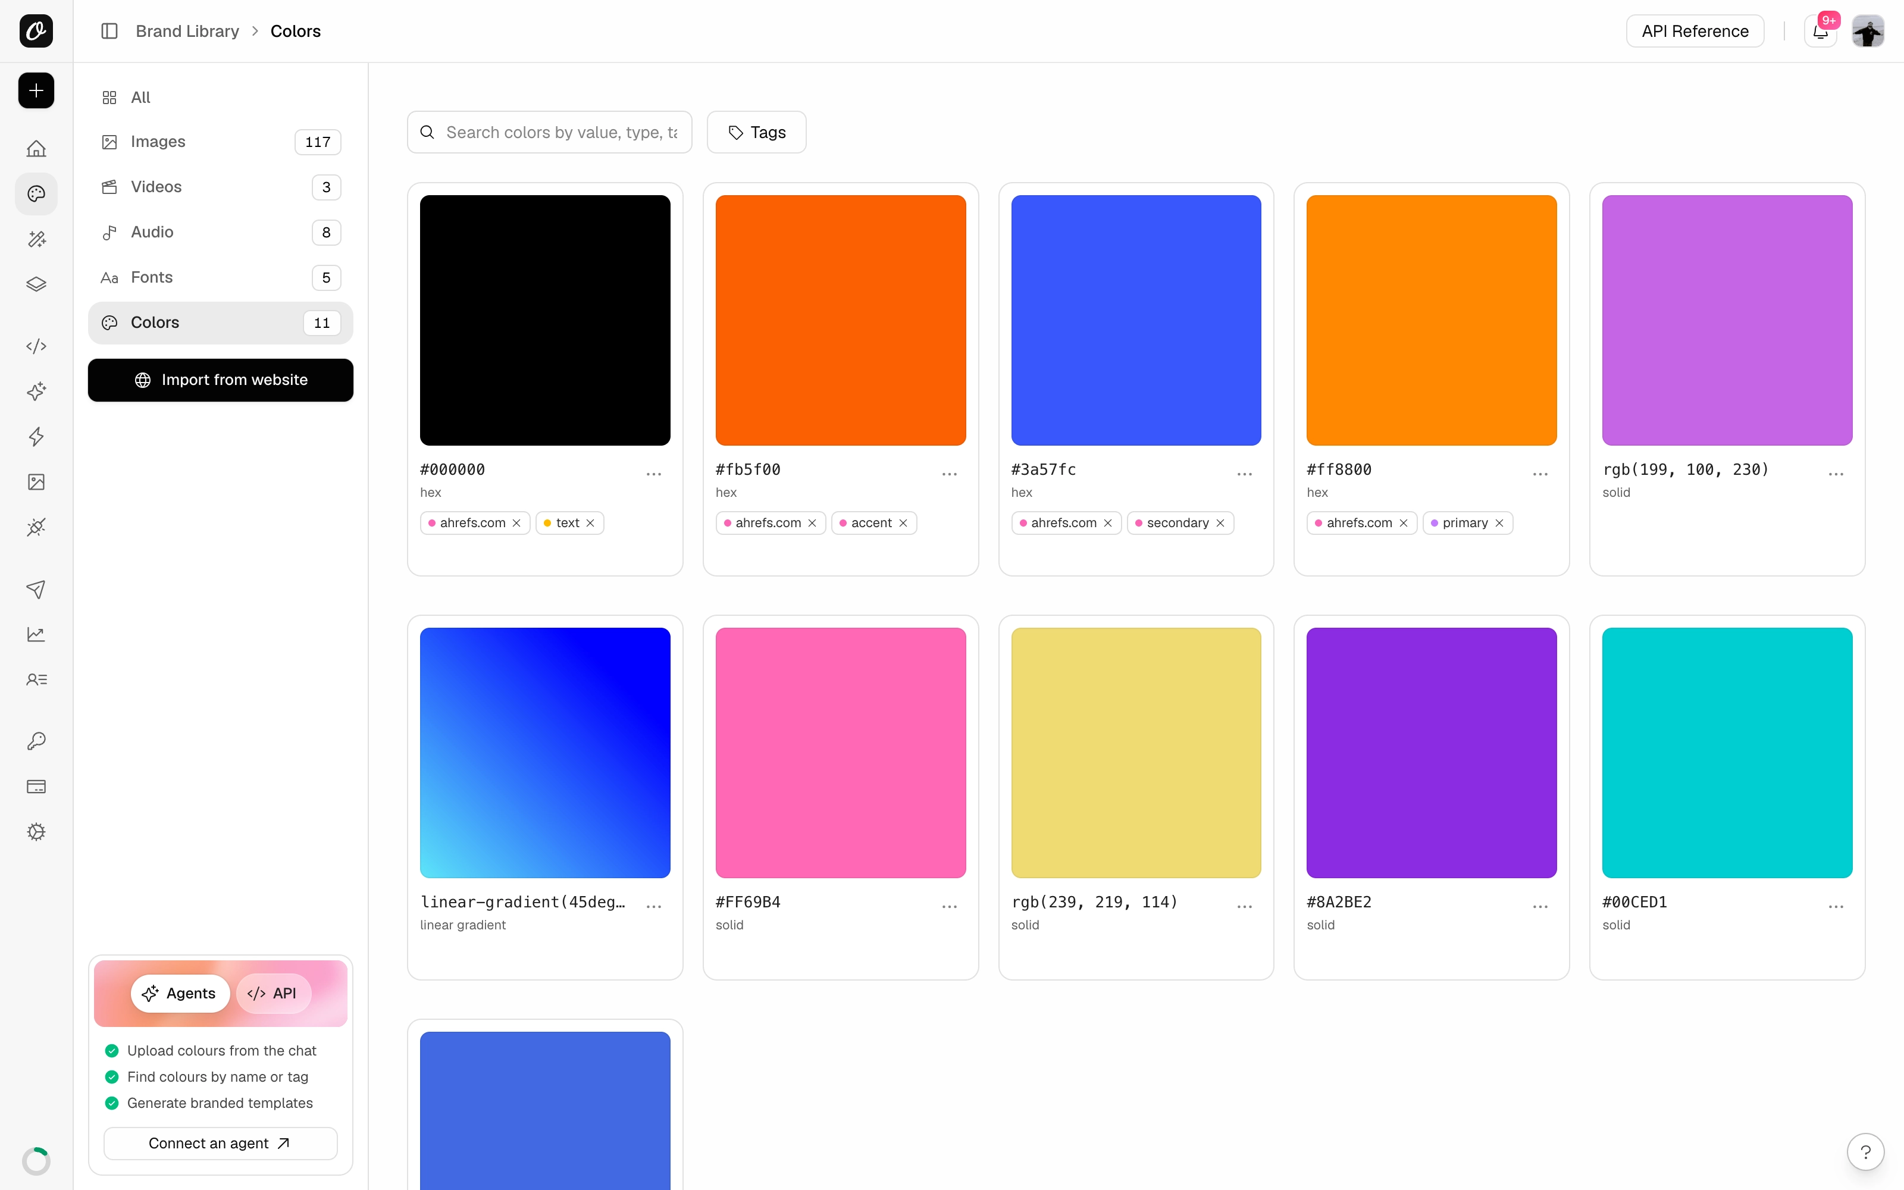
Task: Open options menu for #fb5f00
Action: (950, 474)
